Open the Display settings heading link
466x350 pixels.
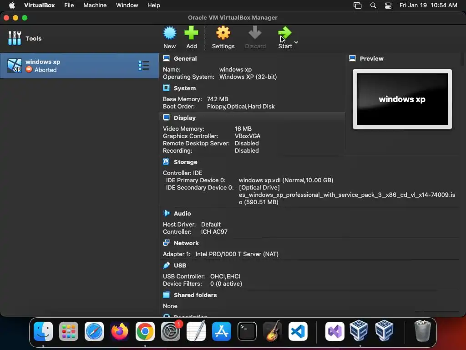pos(185,118)
